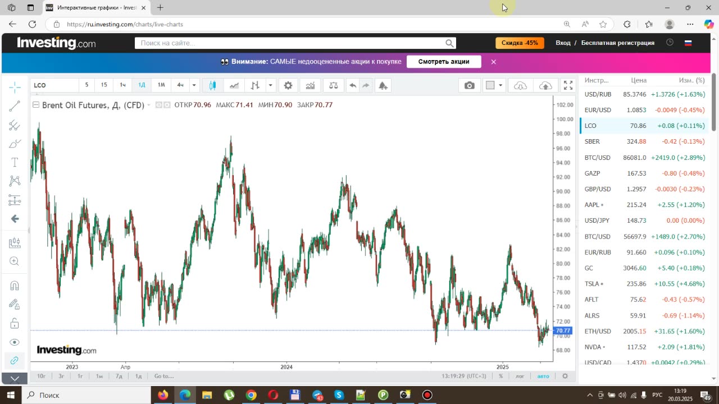This screenshot has height=404, width=719.
Task: Undo the last chart action
Action: pos(353,85)
